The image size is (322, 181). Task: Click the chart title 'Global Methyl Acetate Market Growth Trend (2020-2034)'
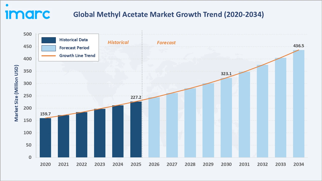pos(169,15)
